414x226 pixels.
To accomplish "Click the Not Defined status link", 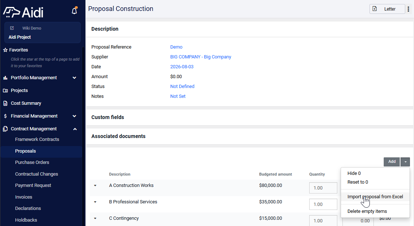I will click(x=182, y=86).
